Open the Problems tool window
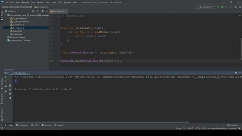The width and height of the screenshot is (242, 136). tap(22, 125)
